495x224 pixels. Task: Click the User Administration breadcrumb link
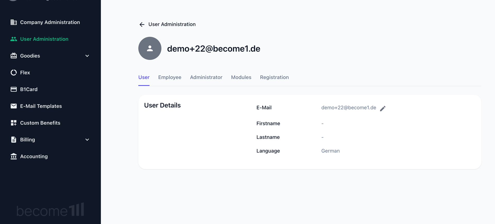tap(172, 24)
